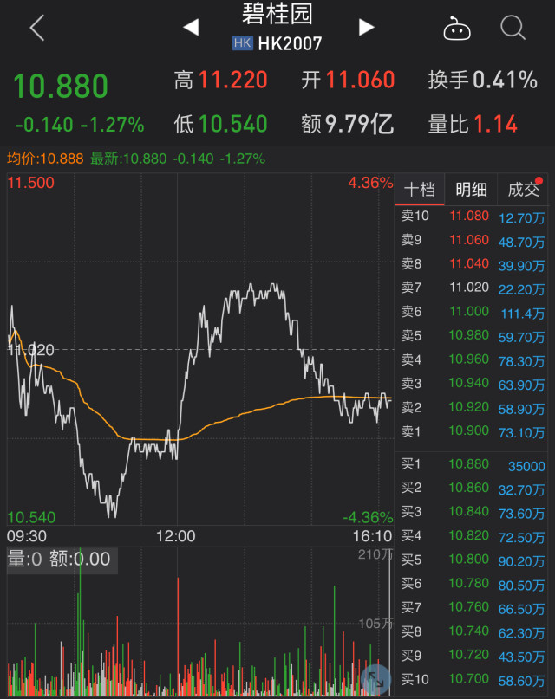Viewport: 555px width, 699px height.
Task: Tap the HK market badge
Action: (242, 43)
